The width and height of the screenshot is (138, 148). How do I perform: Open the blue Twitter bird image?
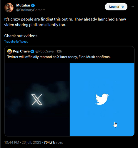[x=102, y=99]
